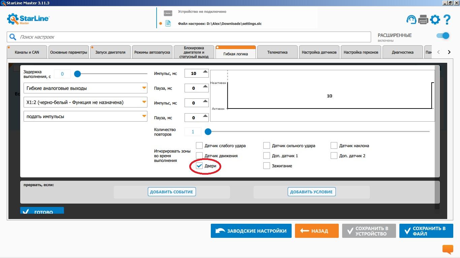Image resolution: width=460 pixels, height=258 pixels.
Task: Open Гибкие аналоговые выходы dropdown
Action: (86, 88)
